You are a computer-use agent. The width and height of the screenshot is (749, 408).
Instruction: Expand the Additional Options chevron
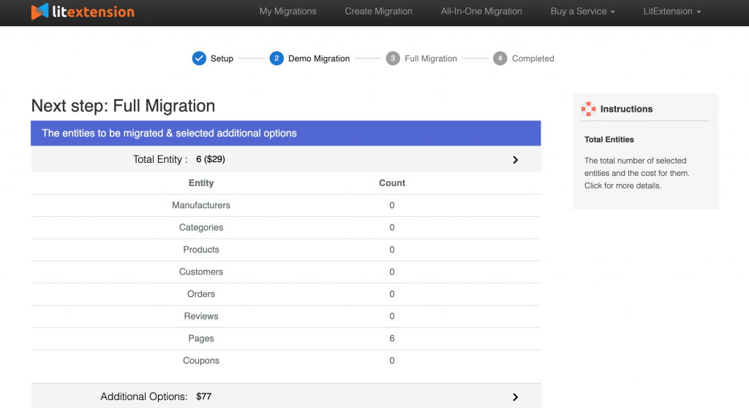[516, 397]
